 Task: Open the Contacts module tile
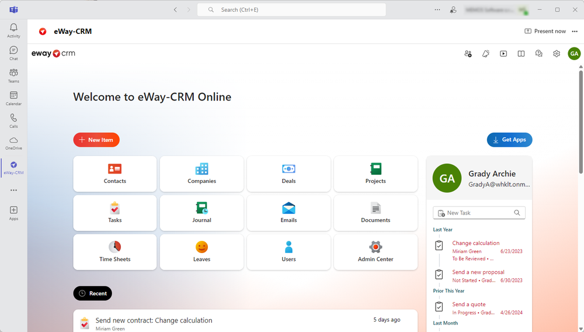[115, 174]
